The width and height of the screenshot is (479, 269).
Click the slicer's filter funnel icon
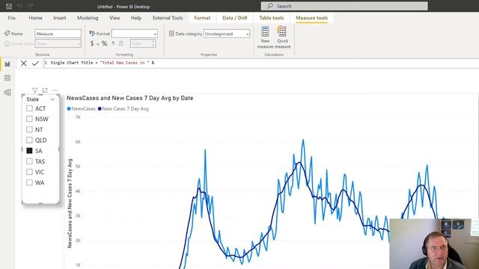(35, 90)
